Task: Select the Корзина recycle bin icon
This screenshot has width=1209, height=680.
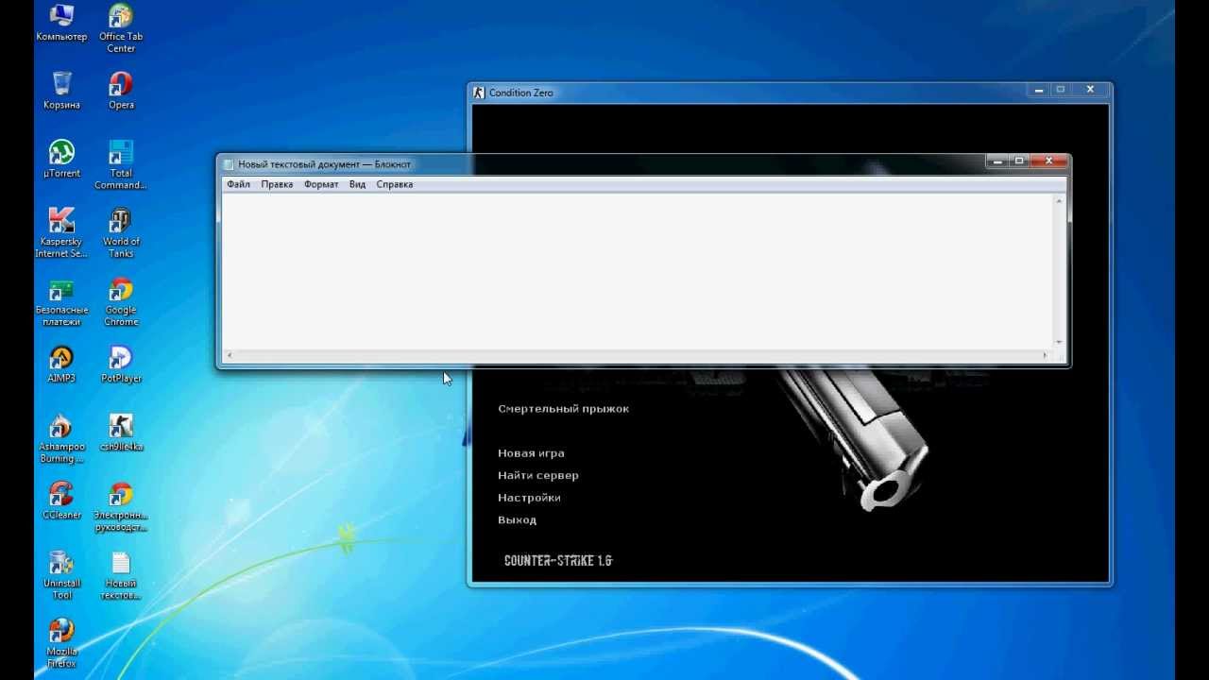Action: (61, 91)
